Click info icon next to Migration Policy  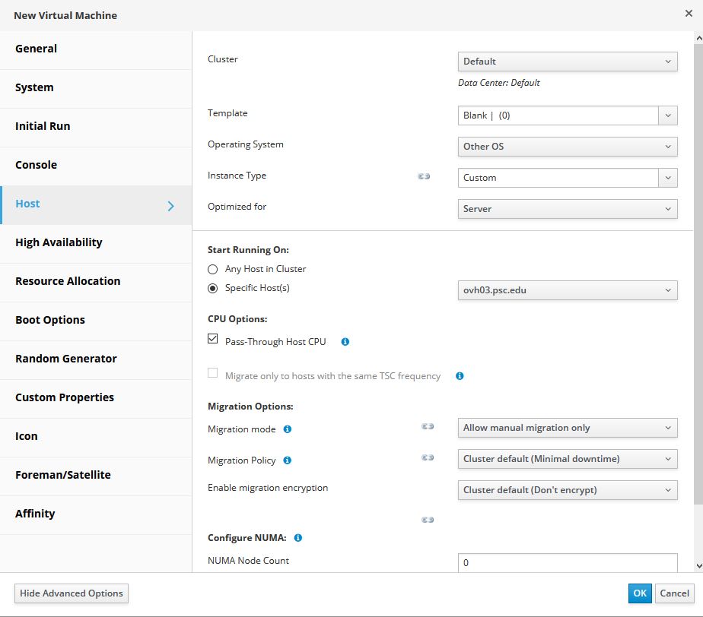[287, 460]
